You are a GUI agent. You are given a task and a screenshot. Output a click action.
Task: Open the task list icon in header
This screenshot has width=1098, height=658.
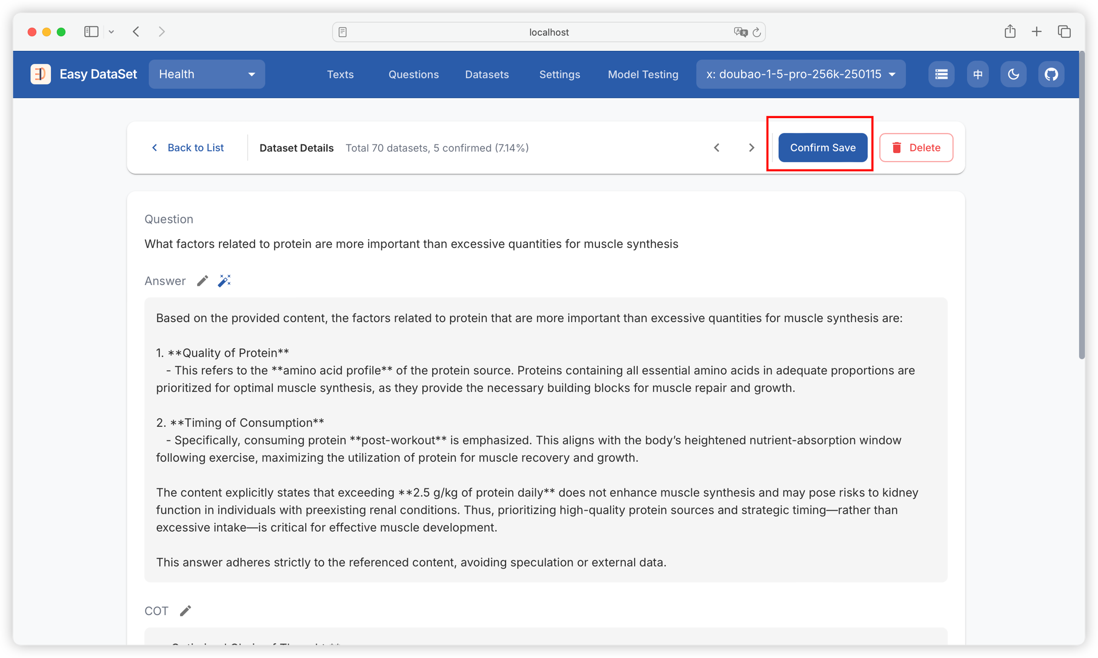click(x=941, y=74)
